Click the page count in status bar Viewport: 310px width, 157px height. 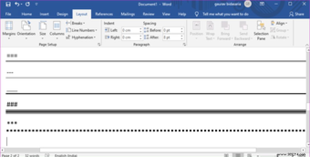coord(10,155)
